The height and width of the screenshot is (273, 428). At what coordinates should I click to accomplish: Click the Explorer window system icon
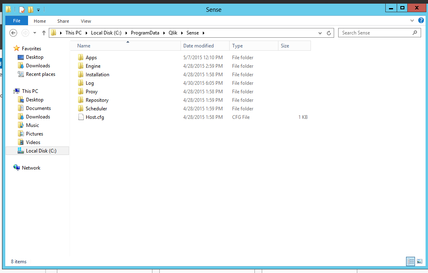tap(9, 10)
